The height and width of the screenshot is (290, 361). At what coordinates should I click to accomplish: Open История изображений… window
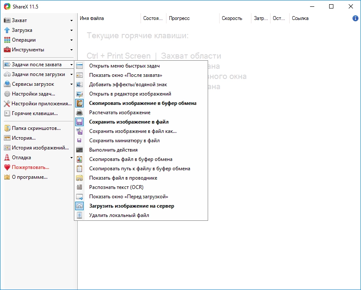(x=40, y=148)
